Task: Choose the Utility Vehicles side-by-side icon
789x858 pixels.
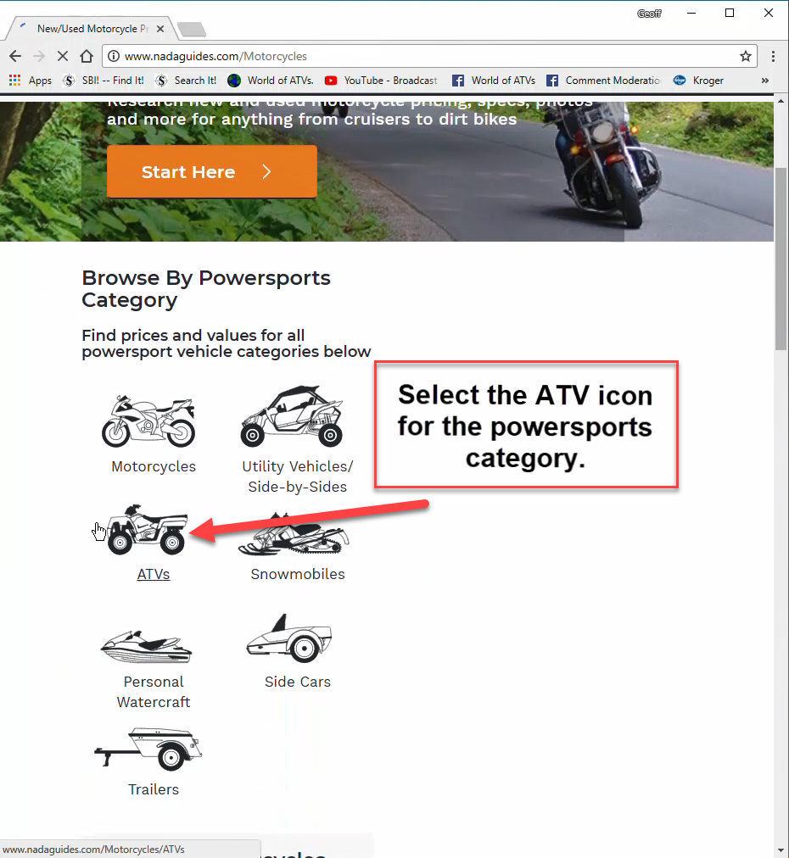Action: [x=292, y=416]
